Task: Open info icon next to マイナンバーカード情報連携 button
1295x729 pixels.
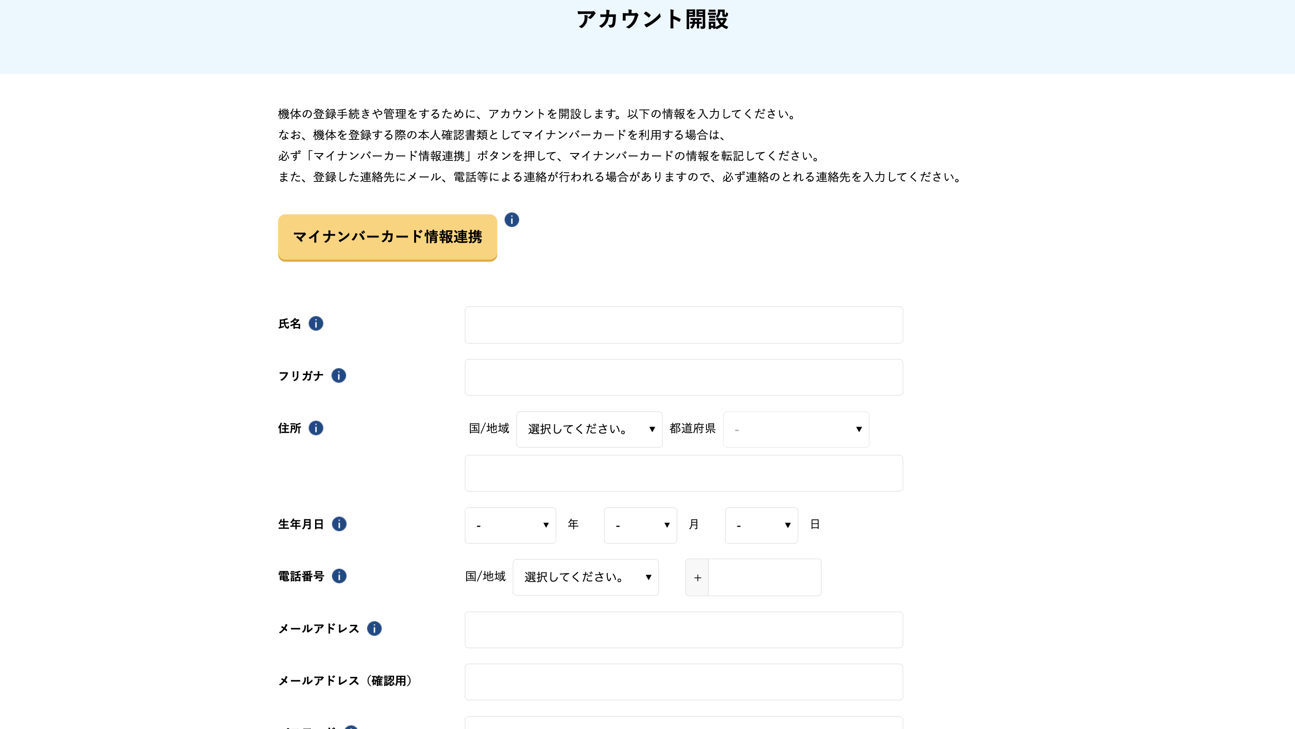Action: coord(511,220)
